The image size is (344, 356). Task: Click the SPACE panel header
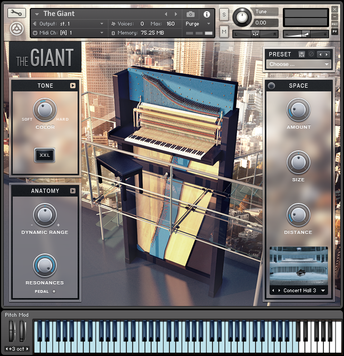tap(299, 86)
